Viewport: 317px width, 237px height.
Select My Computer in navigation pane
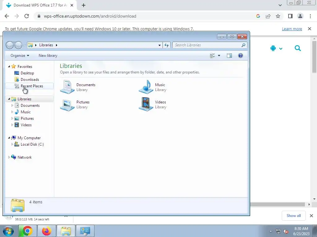click(29, 138)
